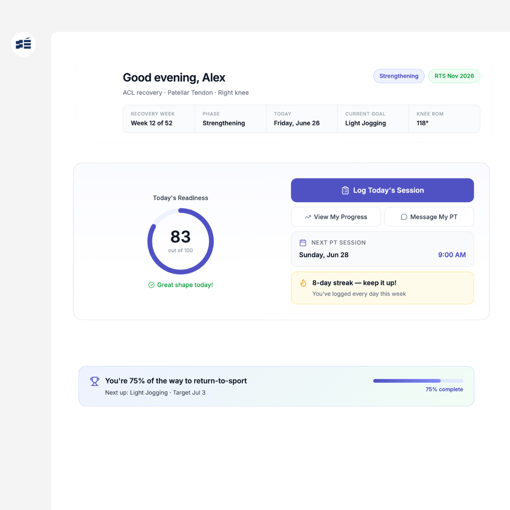This screenshot has width=510, height=510.
Task: Click the Good evening, Alex heading
Action: (174, 77)
